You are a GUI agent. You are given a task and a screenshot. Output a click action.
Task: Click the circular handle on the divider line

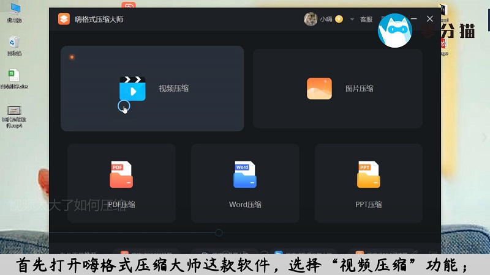219,233
